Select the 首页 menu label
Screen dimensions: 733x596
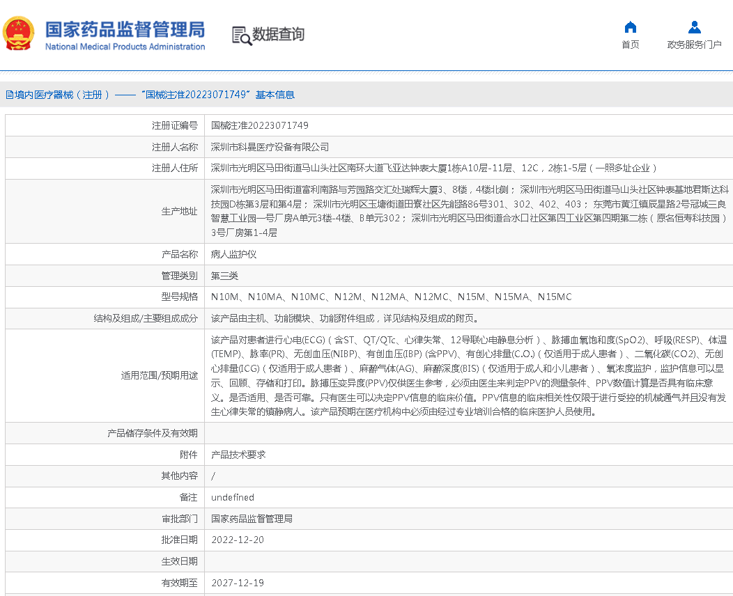coord(630,43)
